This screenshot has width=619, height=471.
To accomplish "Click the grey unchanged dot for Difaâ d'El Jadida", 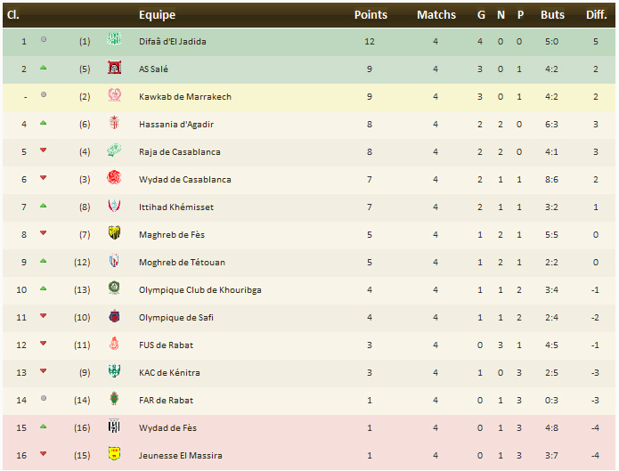I will [43, 40].
